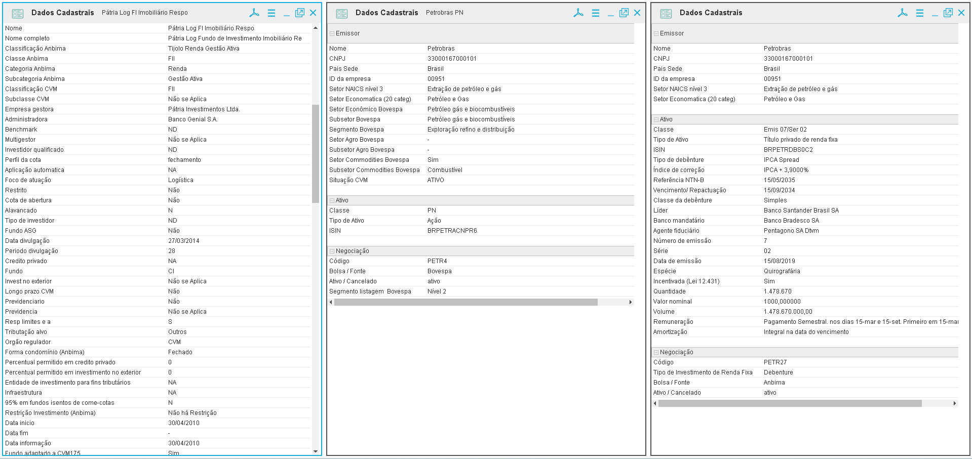
Task: Export the Pátria Log panel to PDF
Action: point(254,13)
